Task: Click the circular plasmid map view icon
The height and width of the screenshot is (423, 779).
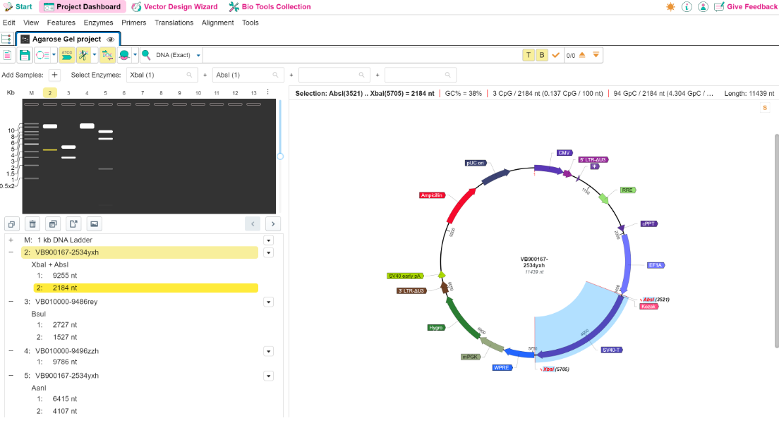Action: pos(42,55)
